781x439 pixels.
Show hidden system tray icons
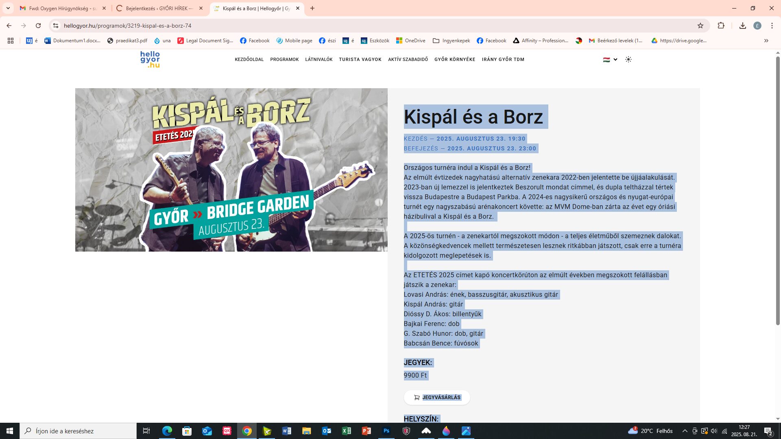point(685,431)
